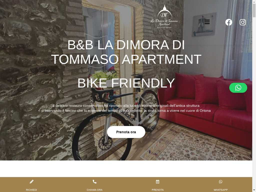Screen dimensions: 256x192
Task: Select the WHATSAPP footer label
Action: coord(220,190)
